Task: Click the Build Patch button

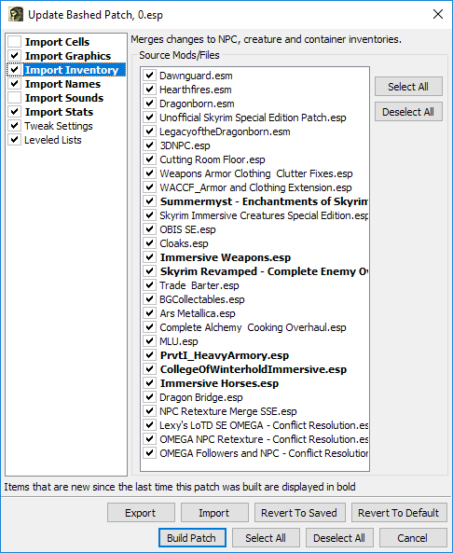Action: tap(192, 538)
